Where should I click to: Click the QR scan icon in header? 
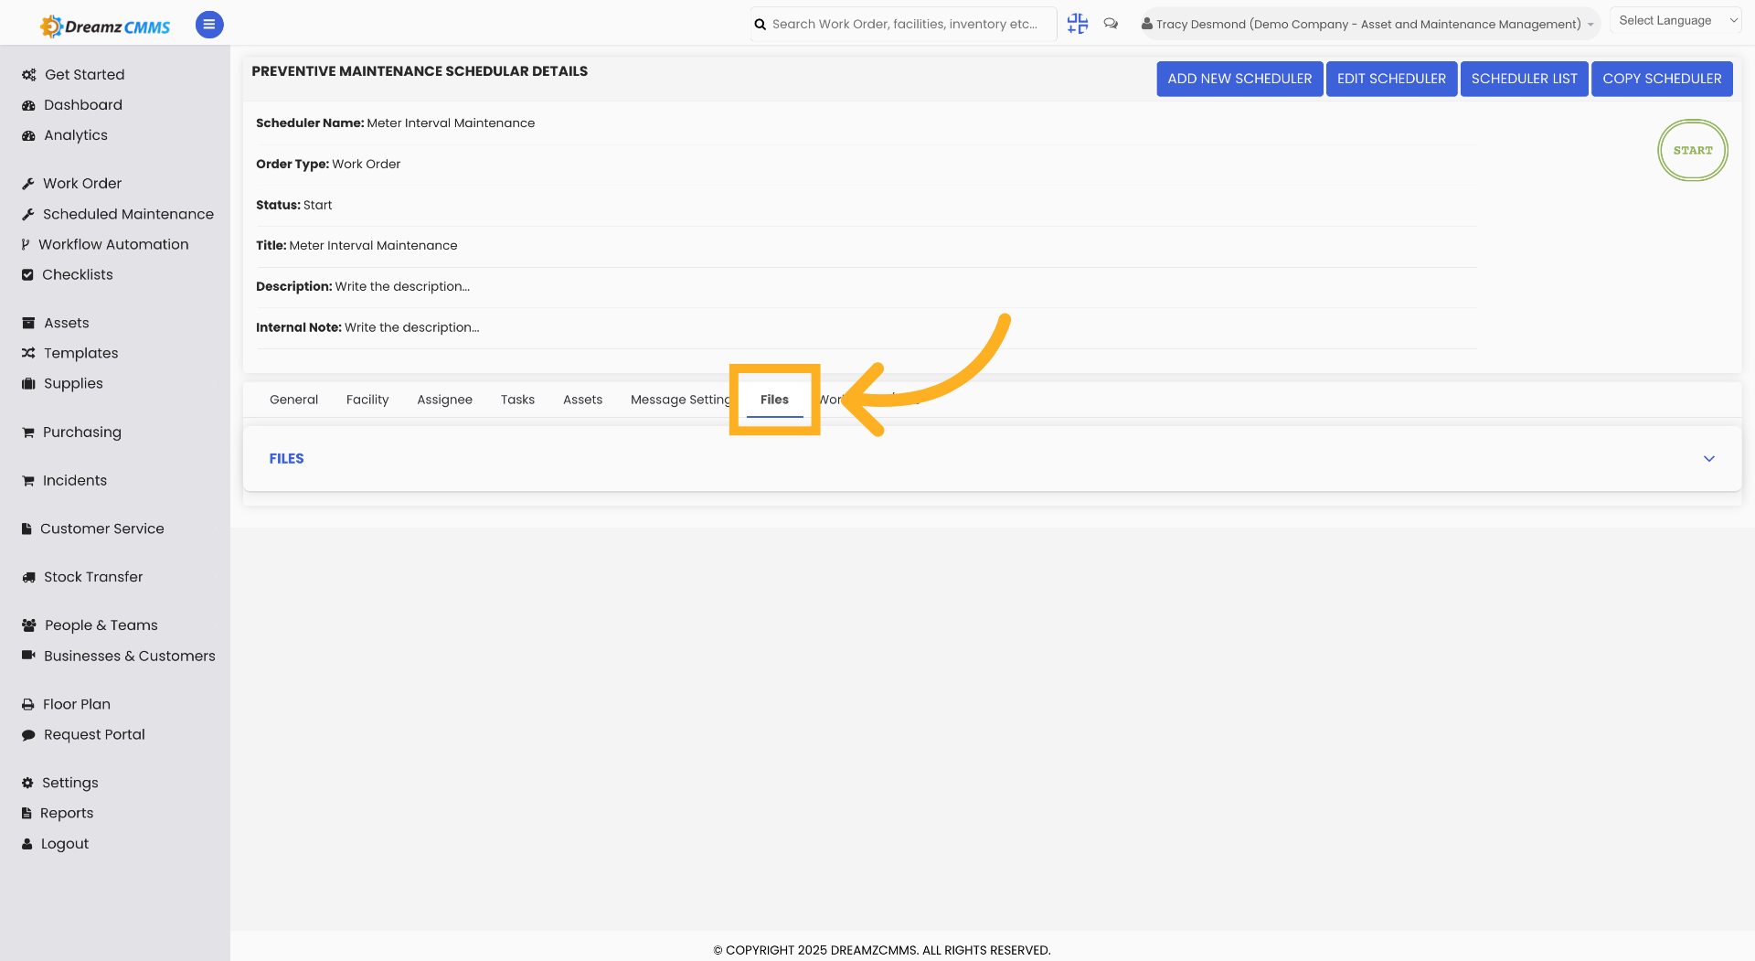pos(1078,24)
